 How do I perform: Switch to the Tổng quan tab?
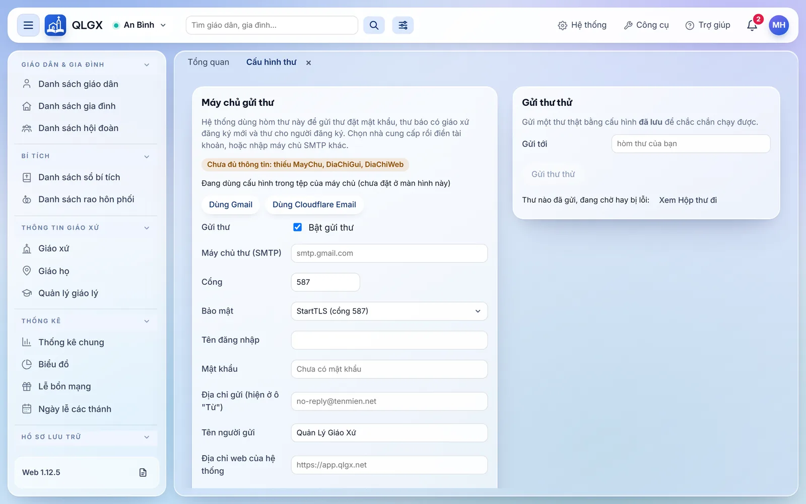(x=209, y=62)
